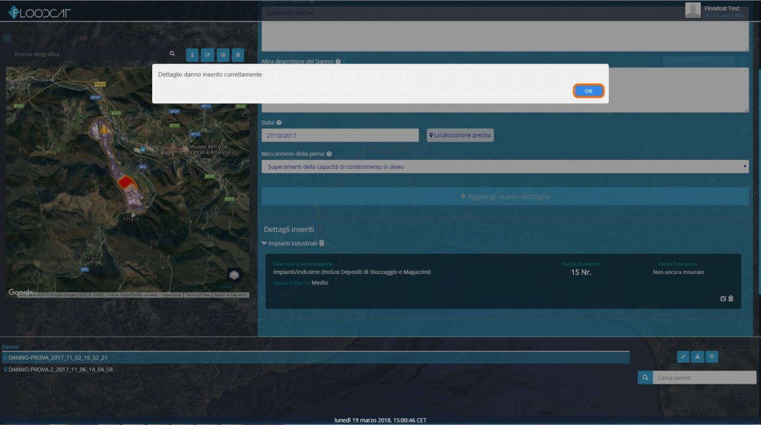This screenshot has width=761, height=425.
Task: Click the expand arrows button in Danno panel
Action: click(x=683, y=356)
